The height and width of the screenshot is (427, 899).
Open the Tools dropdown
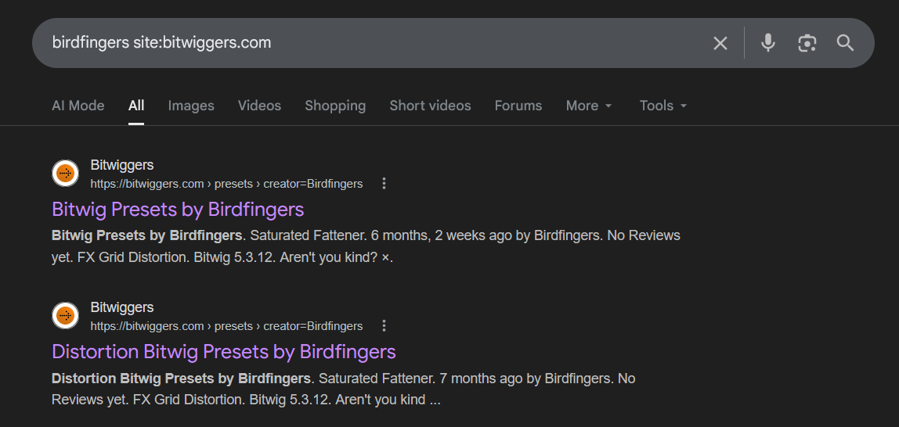663,106
